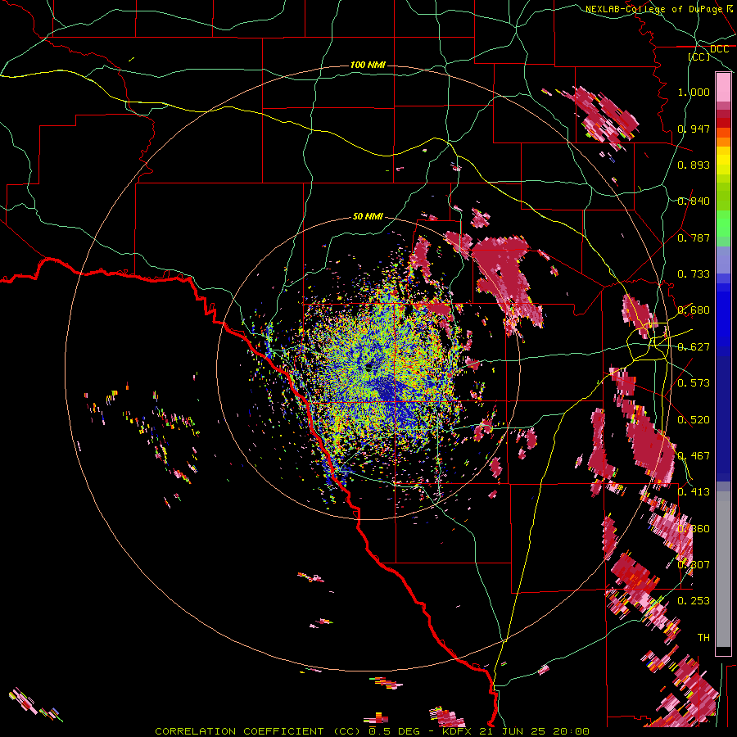Viewport: 737px width, 737px height.
Task: Click the 1.000 value on the color scale
Action: coord(694,92)
